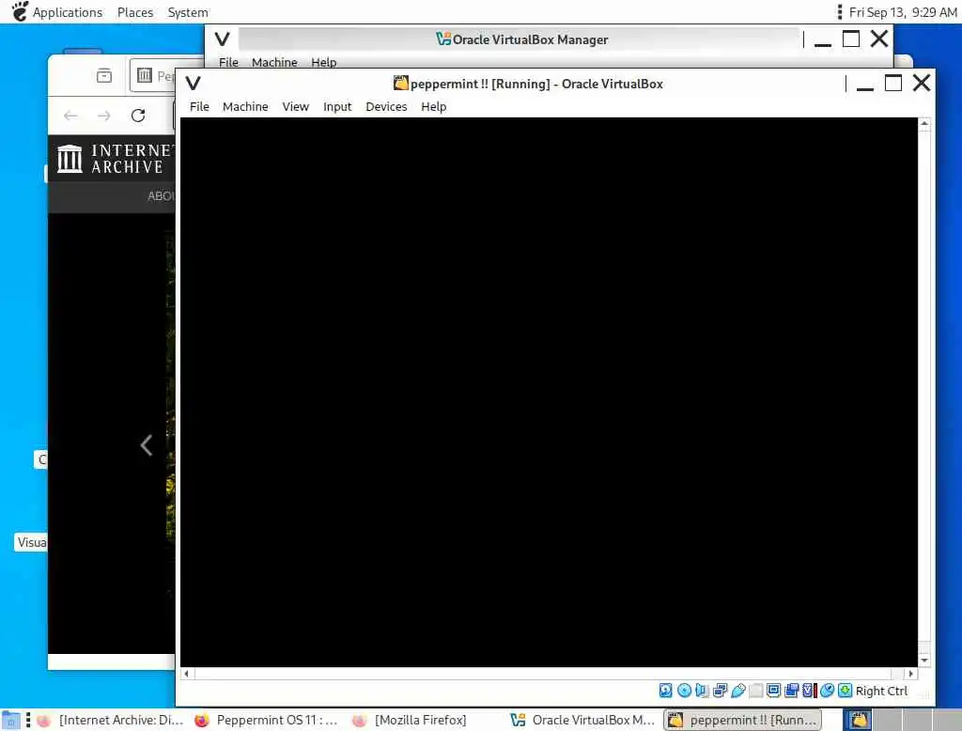The width and height of the screenshot is (962, 731).
Task: Click the forward arrow in Firefox
Action: coord(103,116)
